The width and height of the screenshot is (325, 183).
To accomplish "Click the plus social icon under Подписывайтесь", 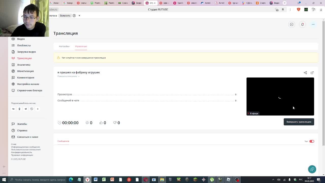I will (x=38, y=109).
